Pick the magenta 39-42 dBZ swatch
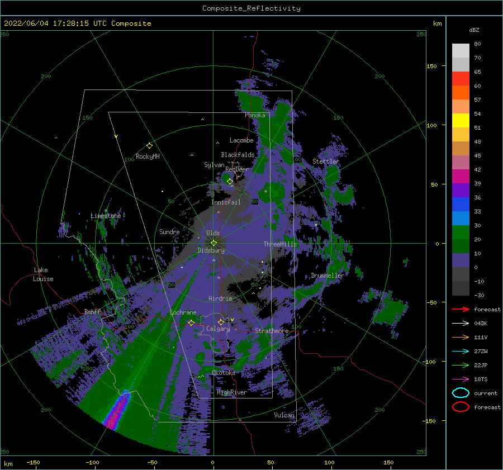 coord(461,176)
